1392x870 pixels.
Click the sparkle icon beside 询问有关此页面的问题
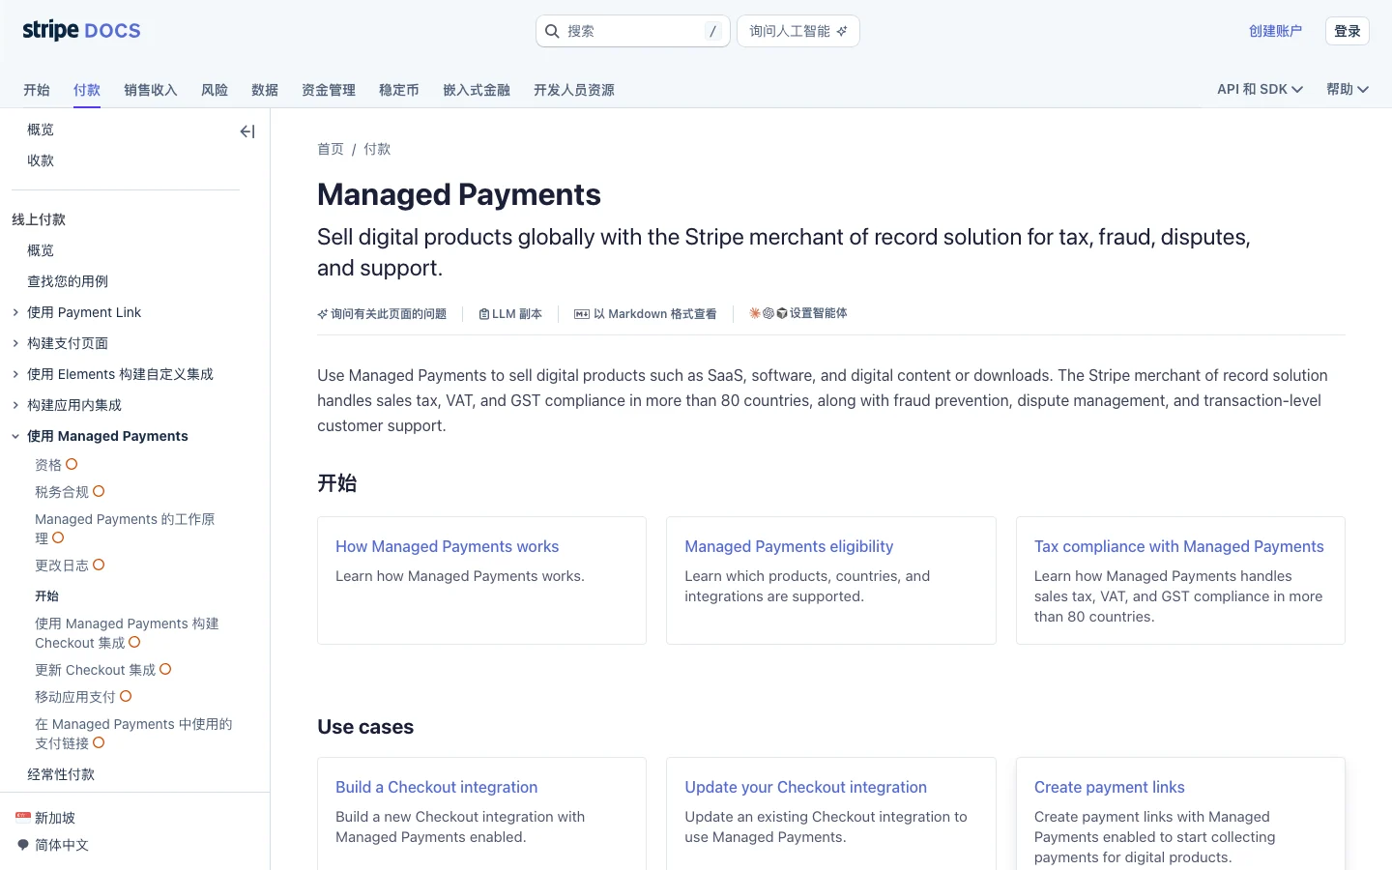(322, 314)
